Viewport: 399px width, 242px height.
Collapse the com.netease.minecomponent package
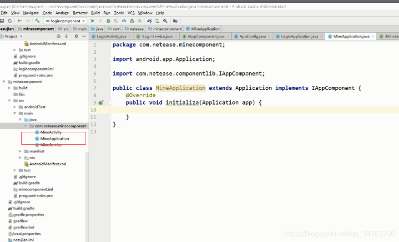(25, 126)
